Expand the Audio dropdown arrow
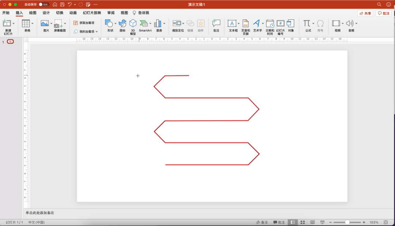395x226 pixels. click(357, 24)
